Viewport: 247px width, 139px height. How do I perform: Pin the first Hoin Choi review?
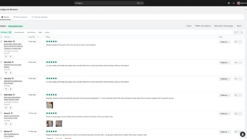click(x=11, y=73)
